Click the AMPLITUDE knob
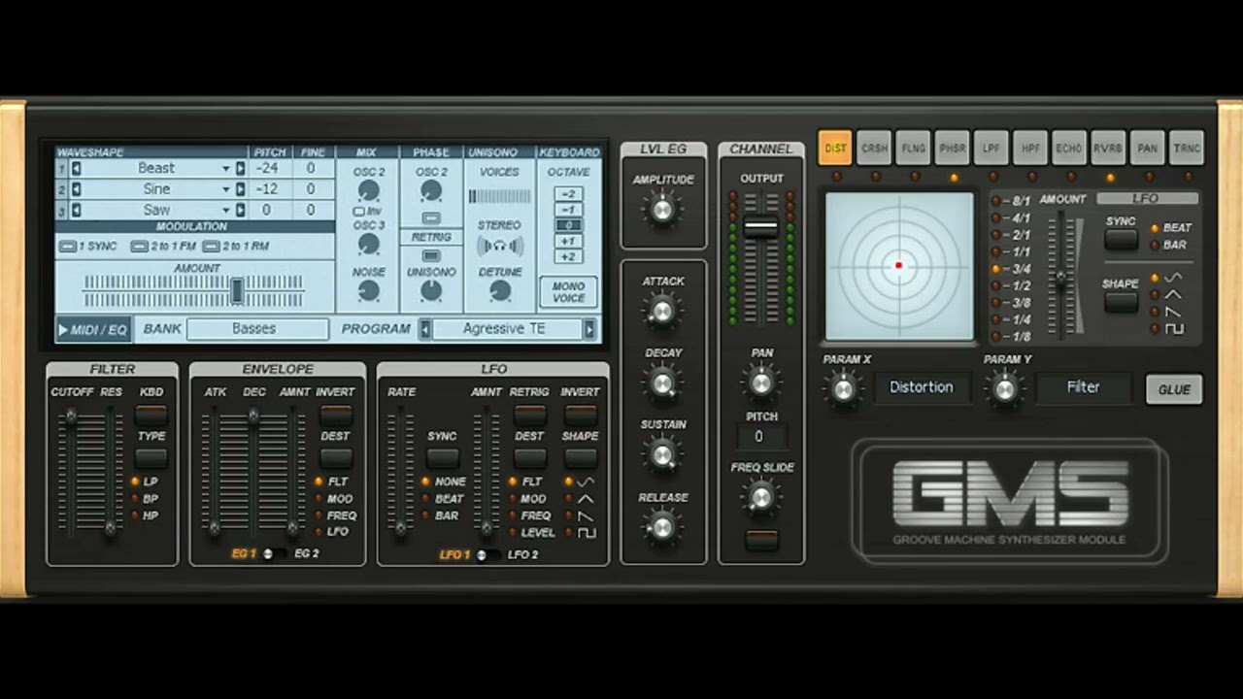 [662, 209]
